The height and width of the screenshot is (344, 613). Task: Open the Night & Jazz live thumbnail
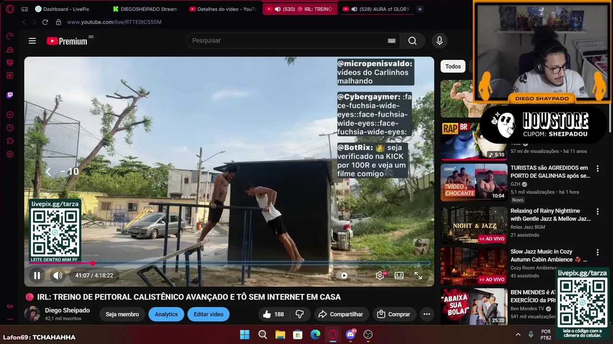point(474,225)
